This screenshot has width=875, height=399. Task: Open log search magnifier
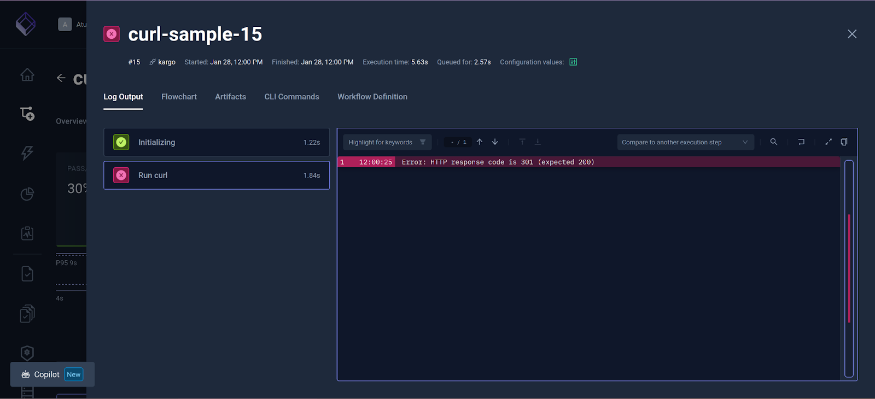774,142
